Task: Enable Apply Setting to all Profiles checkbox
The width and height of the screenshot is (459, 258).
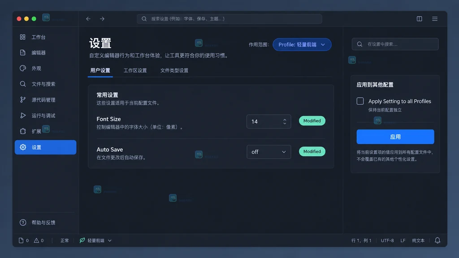Action: click(360, 101)
